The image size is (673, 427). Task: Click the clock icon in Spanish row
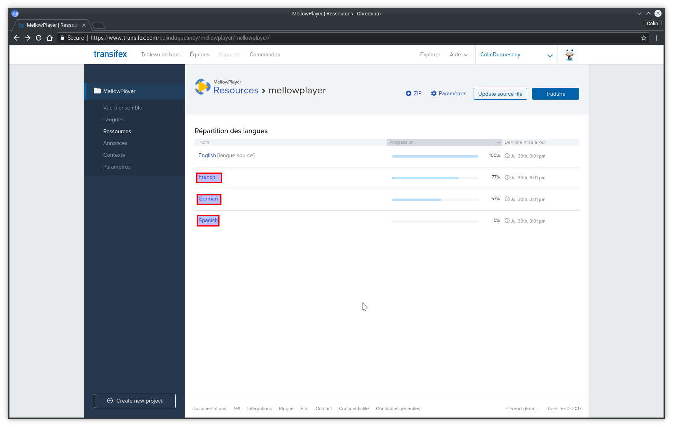pyautogui.click(x=507, y=221)
